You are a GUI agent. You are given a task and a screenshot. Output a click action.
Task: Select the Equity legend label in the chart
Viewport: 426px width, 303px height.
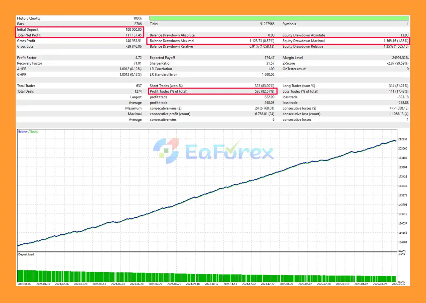34,132
